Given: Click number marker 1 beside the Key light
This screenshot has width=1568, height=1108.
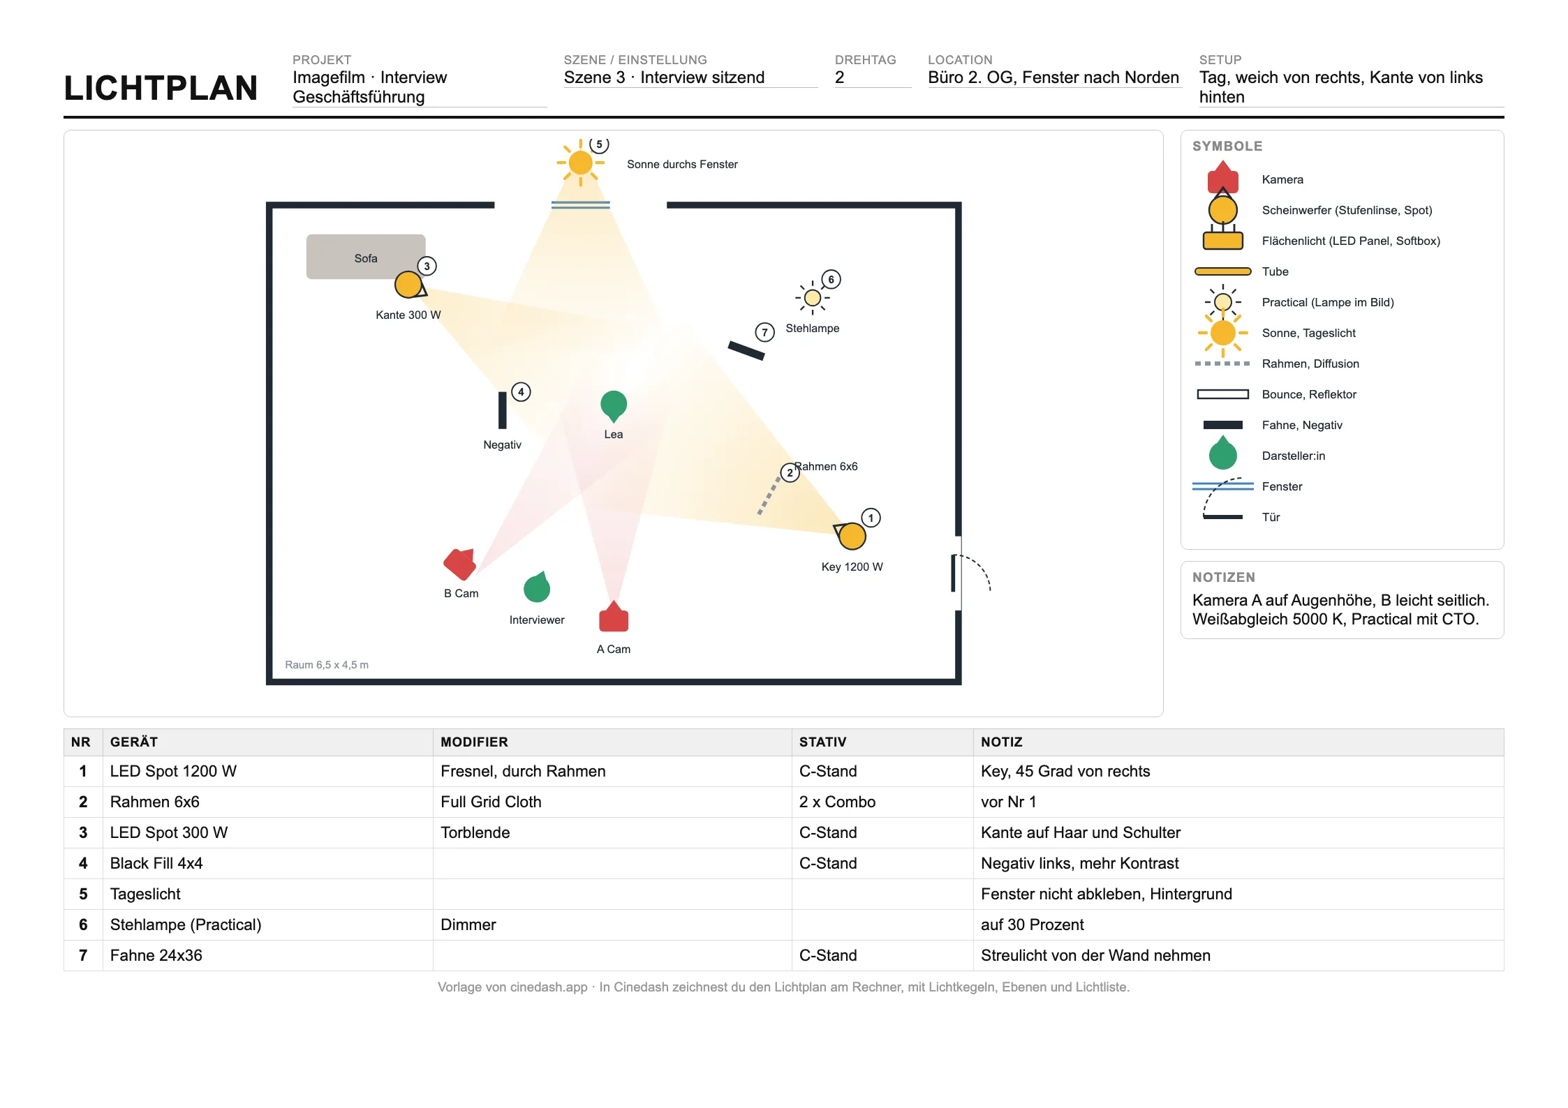Looking at the screenshot, I should (x=871, y=518).
